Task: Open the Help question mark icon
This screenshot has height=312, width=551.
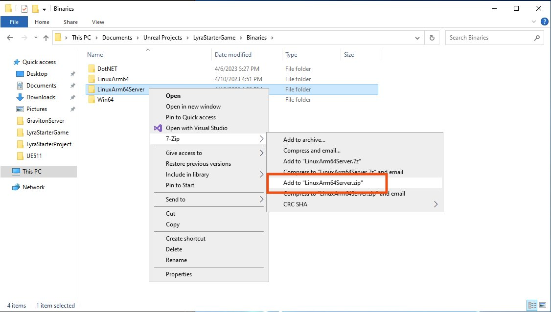Action: [544, 22]
